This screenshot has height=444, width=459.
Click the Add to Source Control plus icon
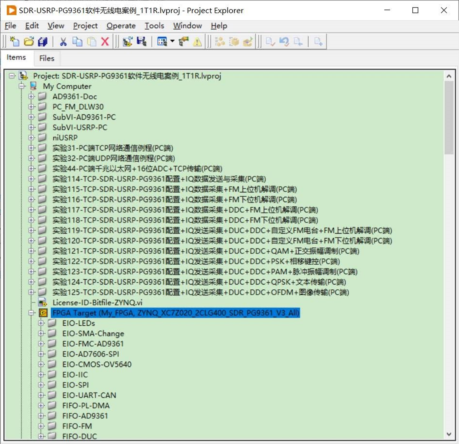tap(318, 41)
